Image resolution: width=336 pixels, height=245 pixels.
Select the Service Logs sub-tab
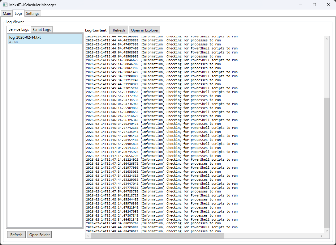[19, 29]
